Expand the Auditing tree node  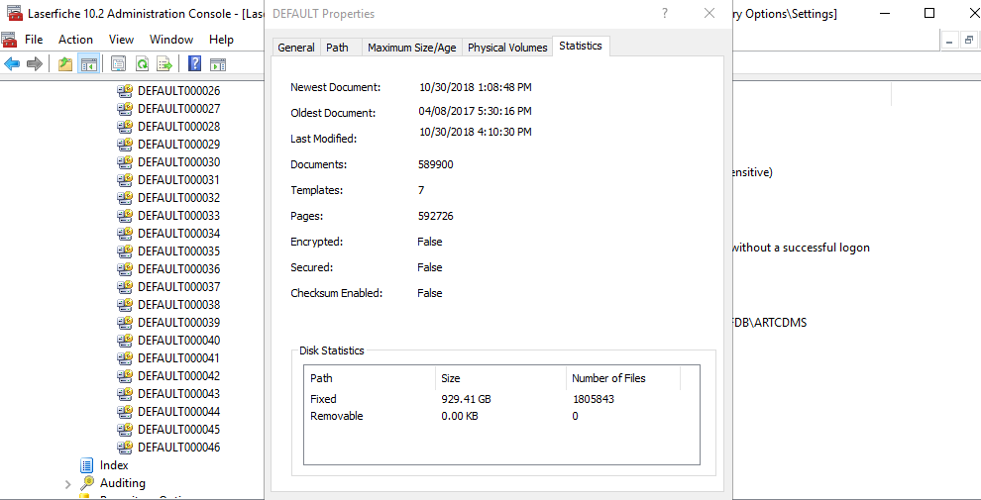67,484
